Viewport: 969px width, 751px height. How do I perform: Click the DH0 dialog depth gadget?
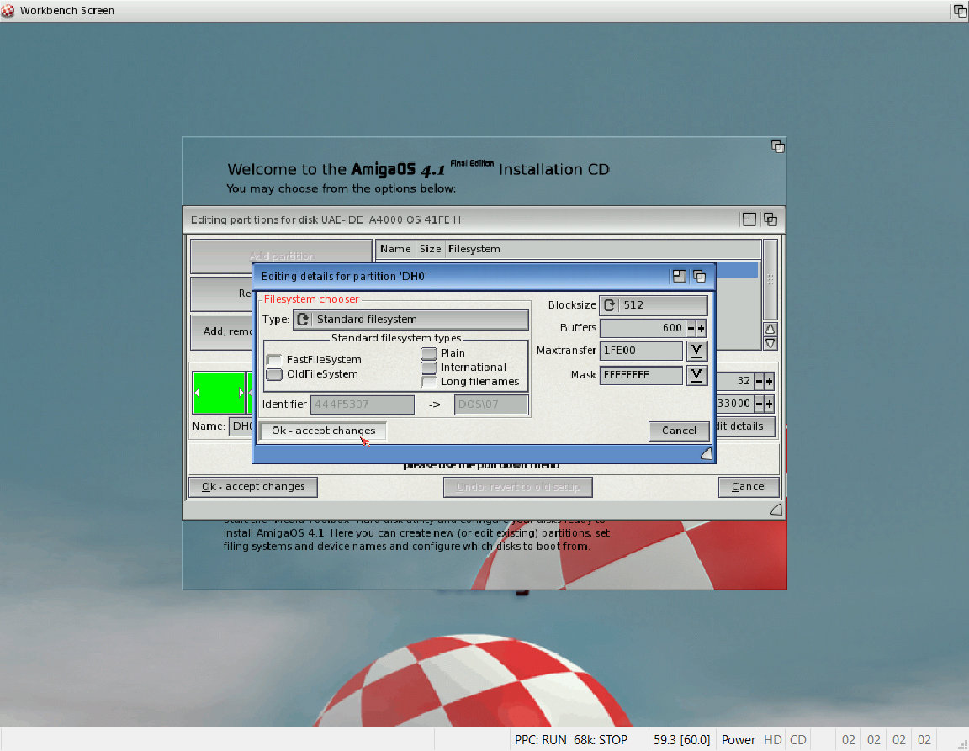(x=699, y=276)
